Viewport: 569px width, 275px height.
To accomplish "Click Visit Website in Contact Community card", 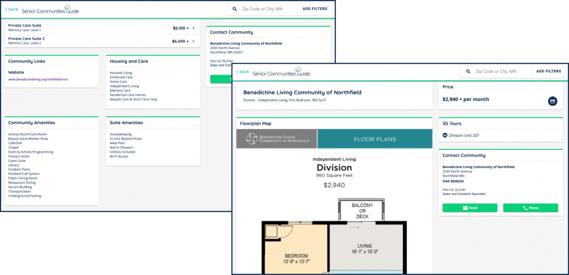I will (x=453, y=181).
